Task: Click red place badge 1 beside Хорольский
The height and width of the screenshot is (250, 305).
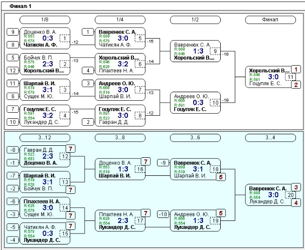Action: click(x=296, y=69)
